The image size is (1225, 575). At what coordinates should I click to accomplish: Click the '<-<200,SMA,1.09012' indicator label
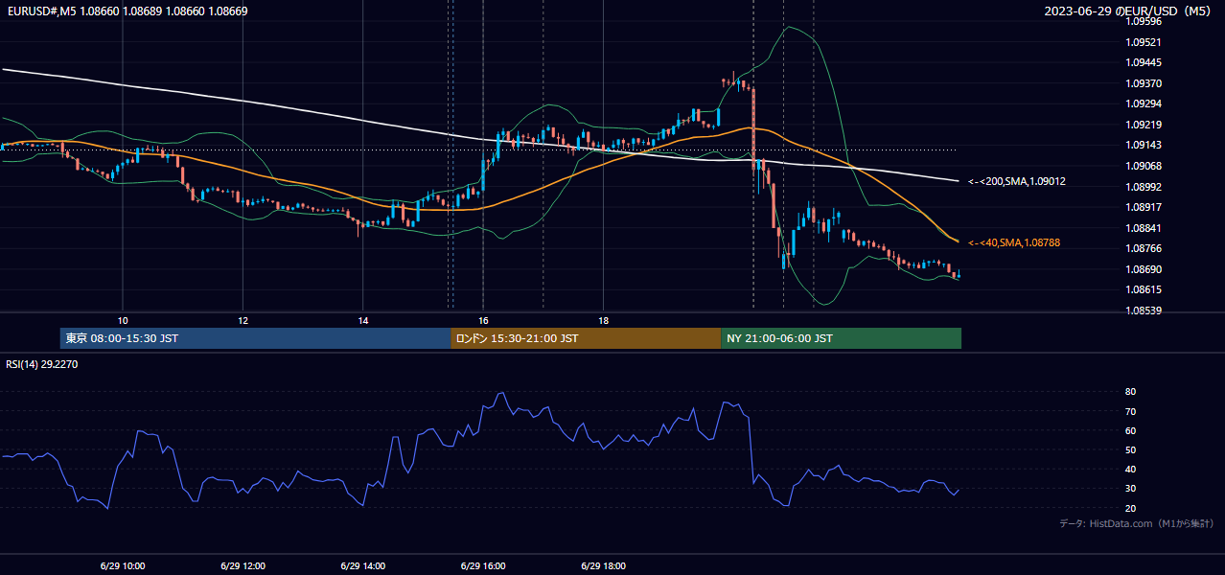1017,181
